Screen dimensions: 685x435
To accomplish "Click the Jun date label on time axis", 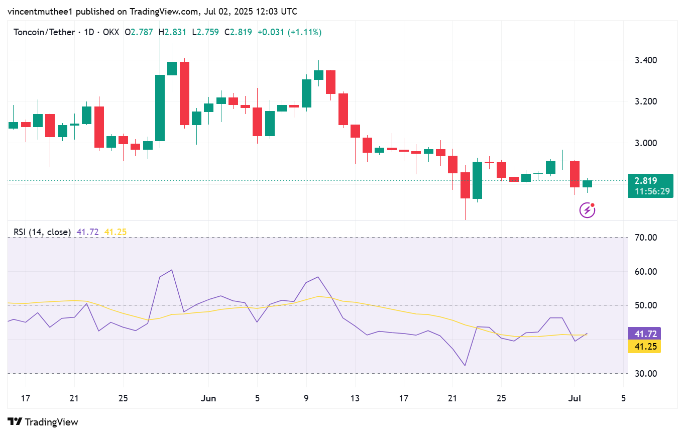I will [x=208, y=398].
